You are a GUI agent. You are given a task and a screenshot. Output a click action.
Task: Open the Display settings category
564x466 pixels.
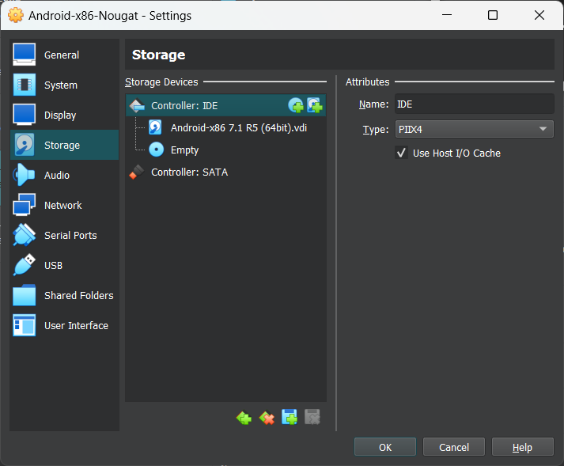tap(64, 116)
